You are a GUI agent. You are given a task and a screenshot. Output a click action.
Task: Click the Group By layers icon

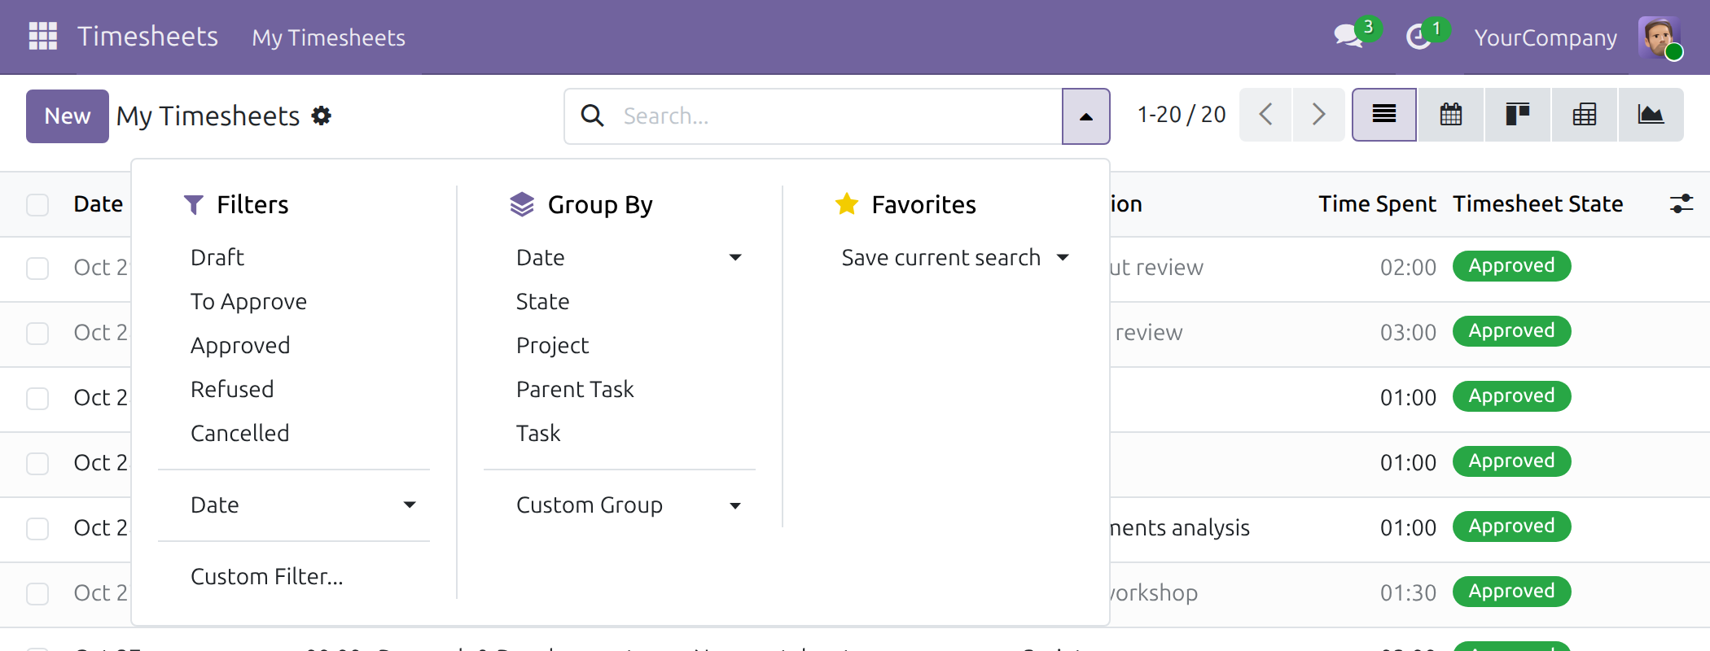click(x=522, y=204)
